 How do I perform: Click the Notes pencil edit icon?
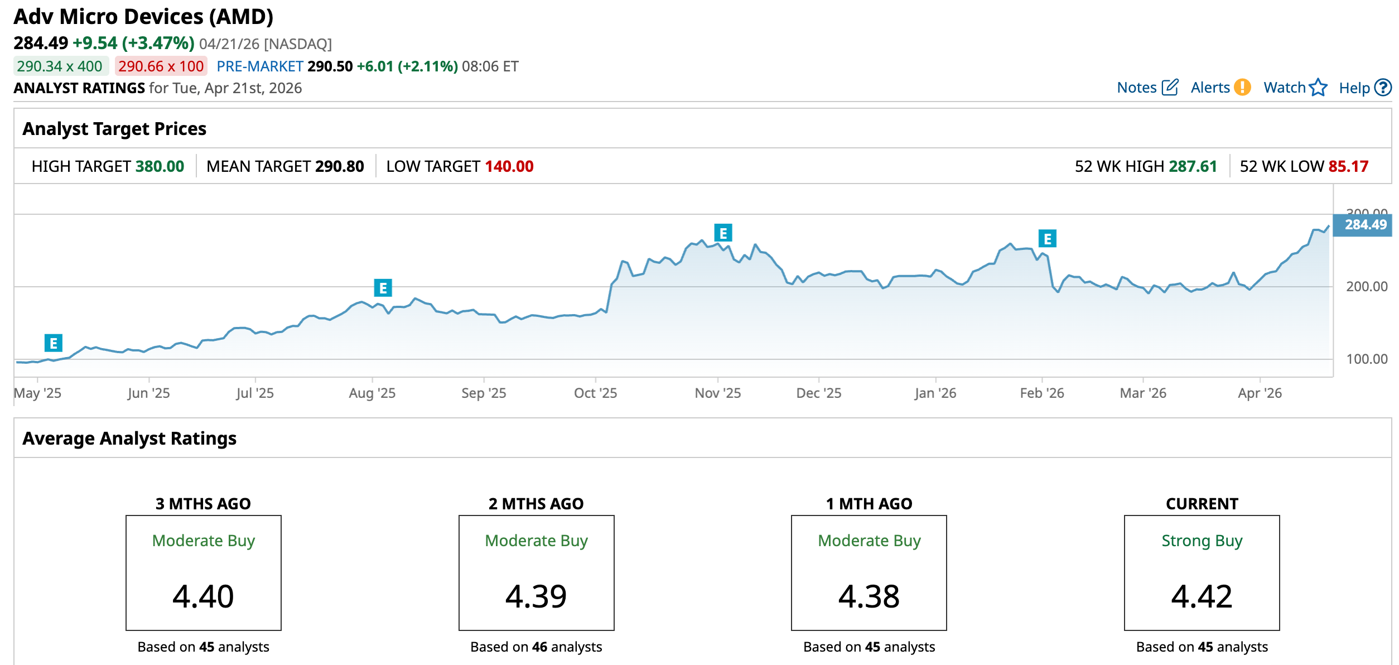(1170, 88)
